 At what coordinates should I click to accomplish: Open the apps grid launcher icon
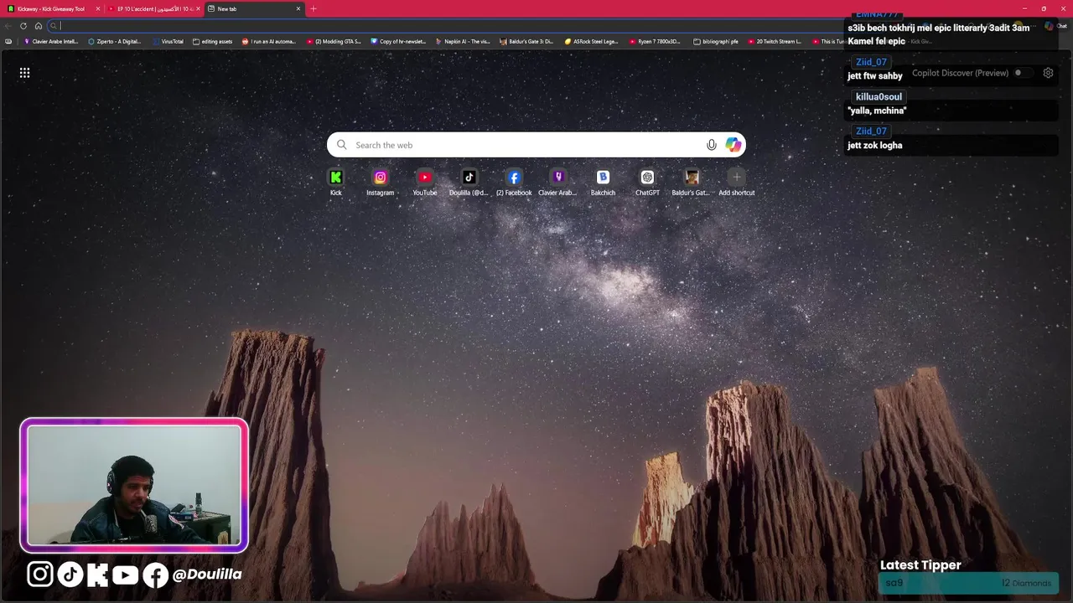point(24,73)
